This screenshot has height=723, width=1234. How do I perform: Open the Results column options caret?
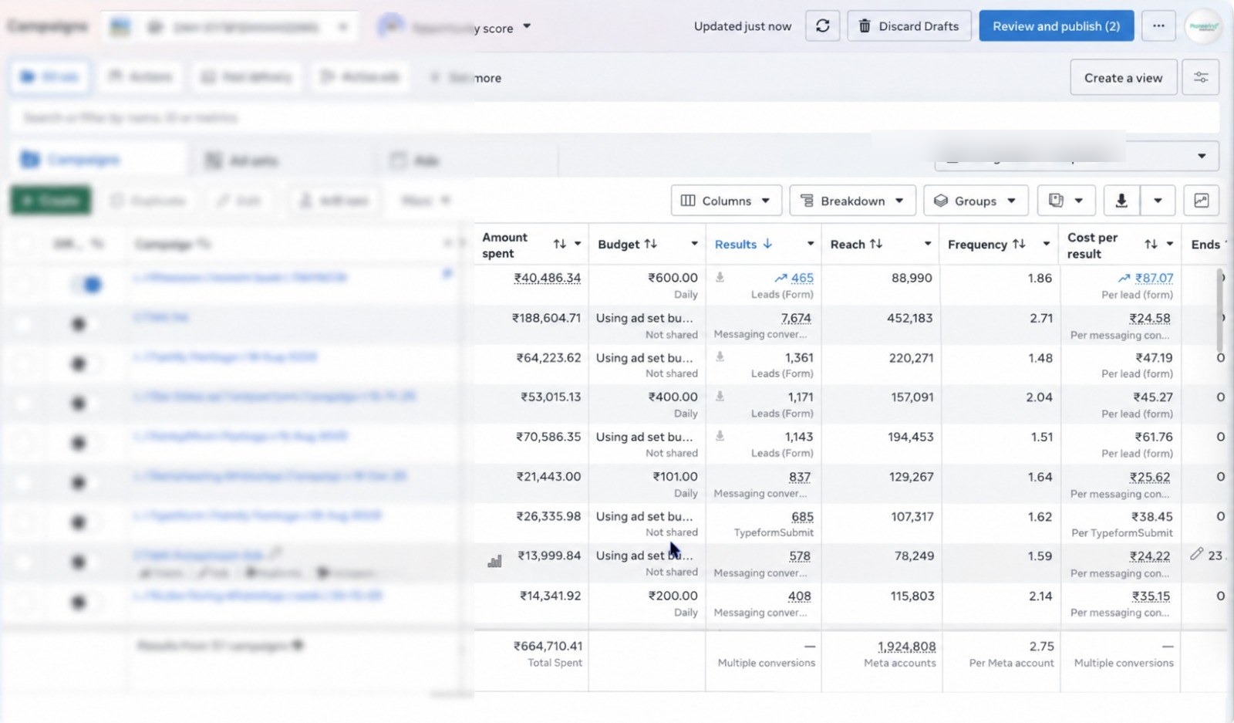[810, 245]
